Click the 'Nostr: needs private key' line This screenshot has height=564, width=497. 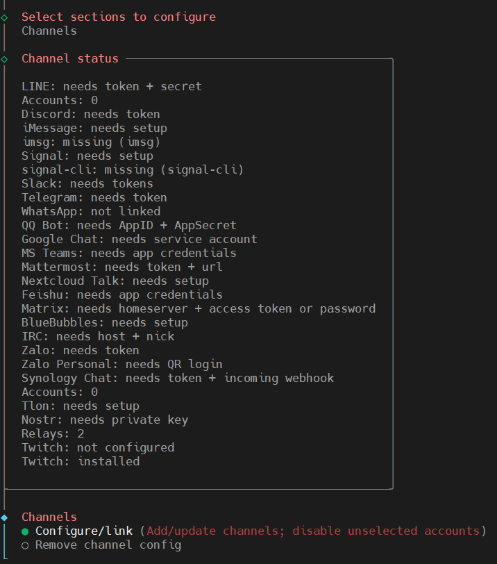[x=105, y=420]
